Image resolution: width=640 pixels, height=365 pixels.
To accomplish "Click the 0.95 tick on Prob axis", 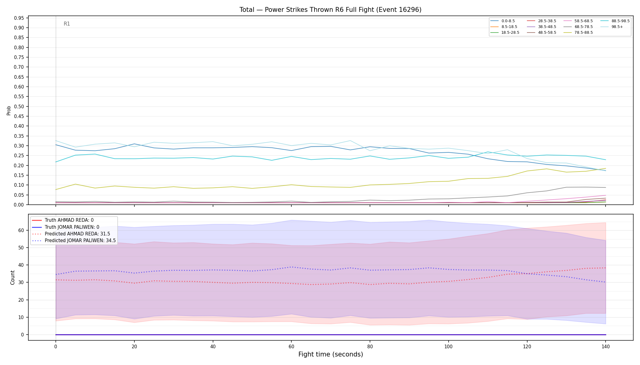I will click(x=19, y=18).
